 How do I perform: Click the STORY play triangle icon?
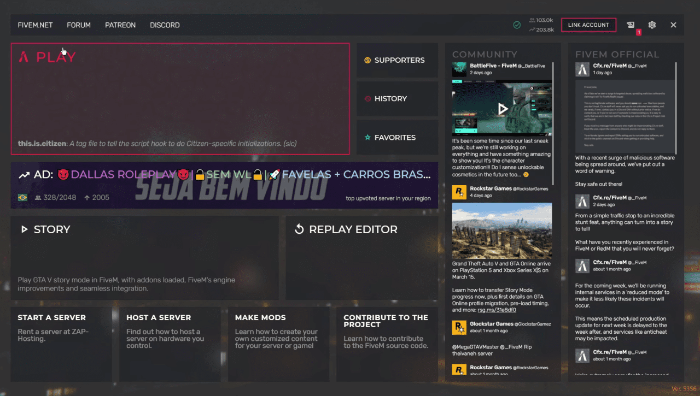(24, 229)
